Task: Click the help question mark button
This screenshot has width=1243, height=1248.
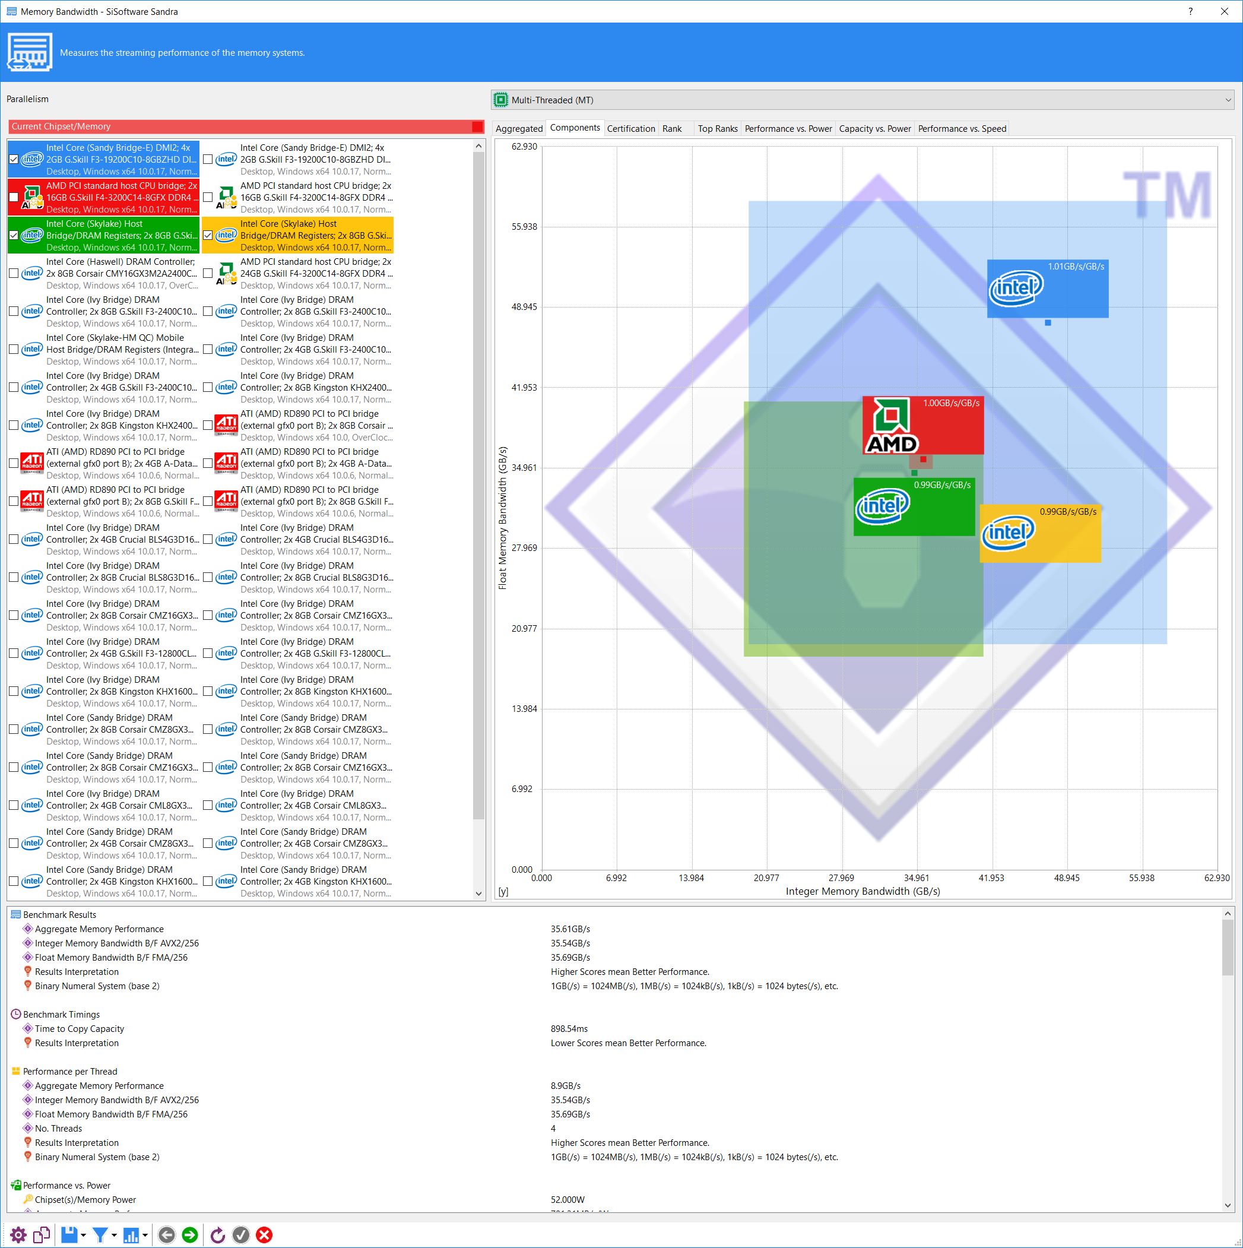Action: pyautogui.click(x=1190, y=12)
